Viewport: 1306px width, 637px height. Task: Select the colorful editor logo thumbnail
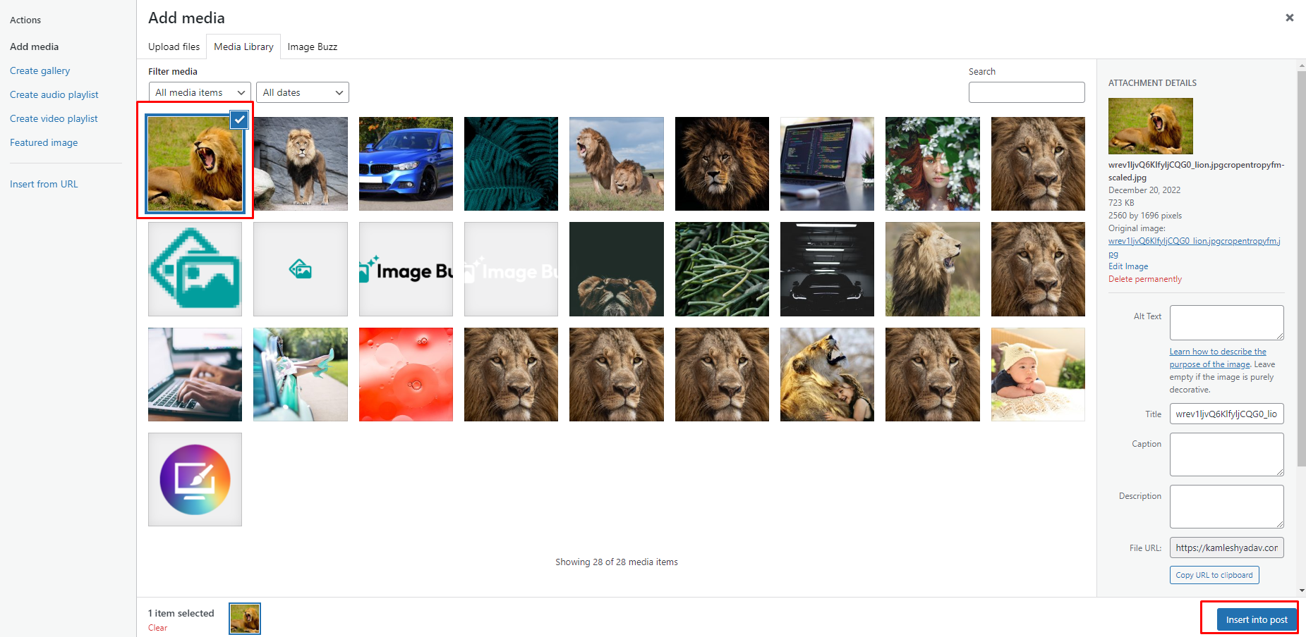195,479
